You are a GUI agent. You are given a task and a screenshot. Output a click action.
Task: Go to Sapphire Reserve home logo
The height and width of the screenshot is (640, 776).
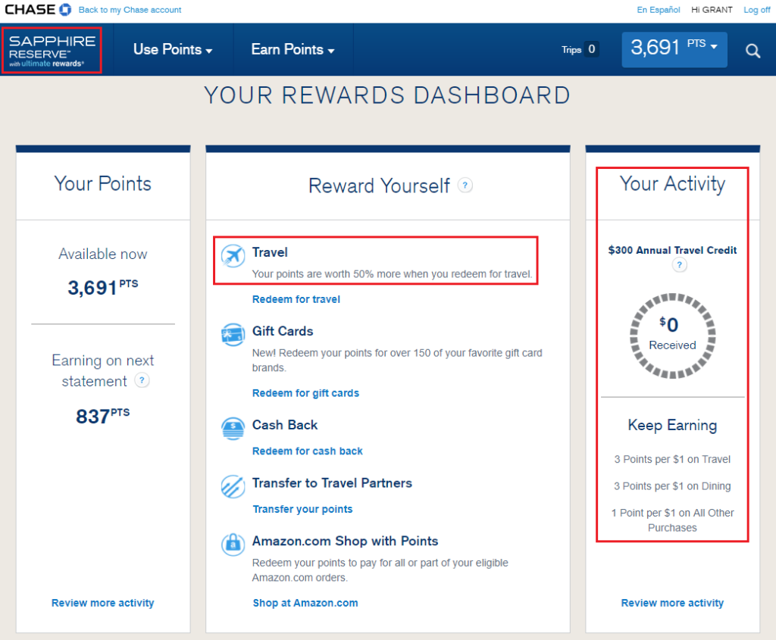[x=52, y=50]
